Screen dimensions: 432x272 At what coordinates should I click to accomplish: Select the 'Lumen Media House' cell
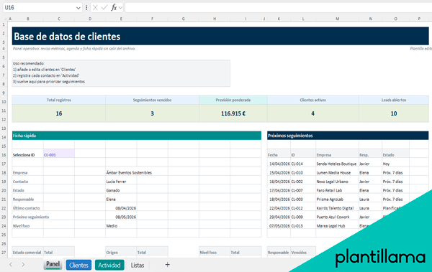tap(337, 172)
